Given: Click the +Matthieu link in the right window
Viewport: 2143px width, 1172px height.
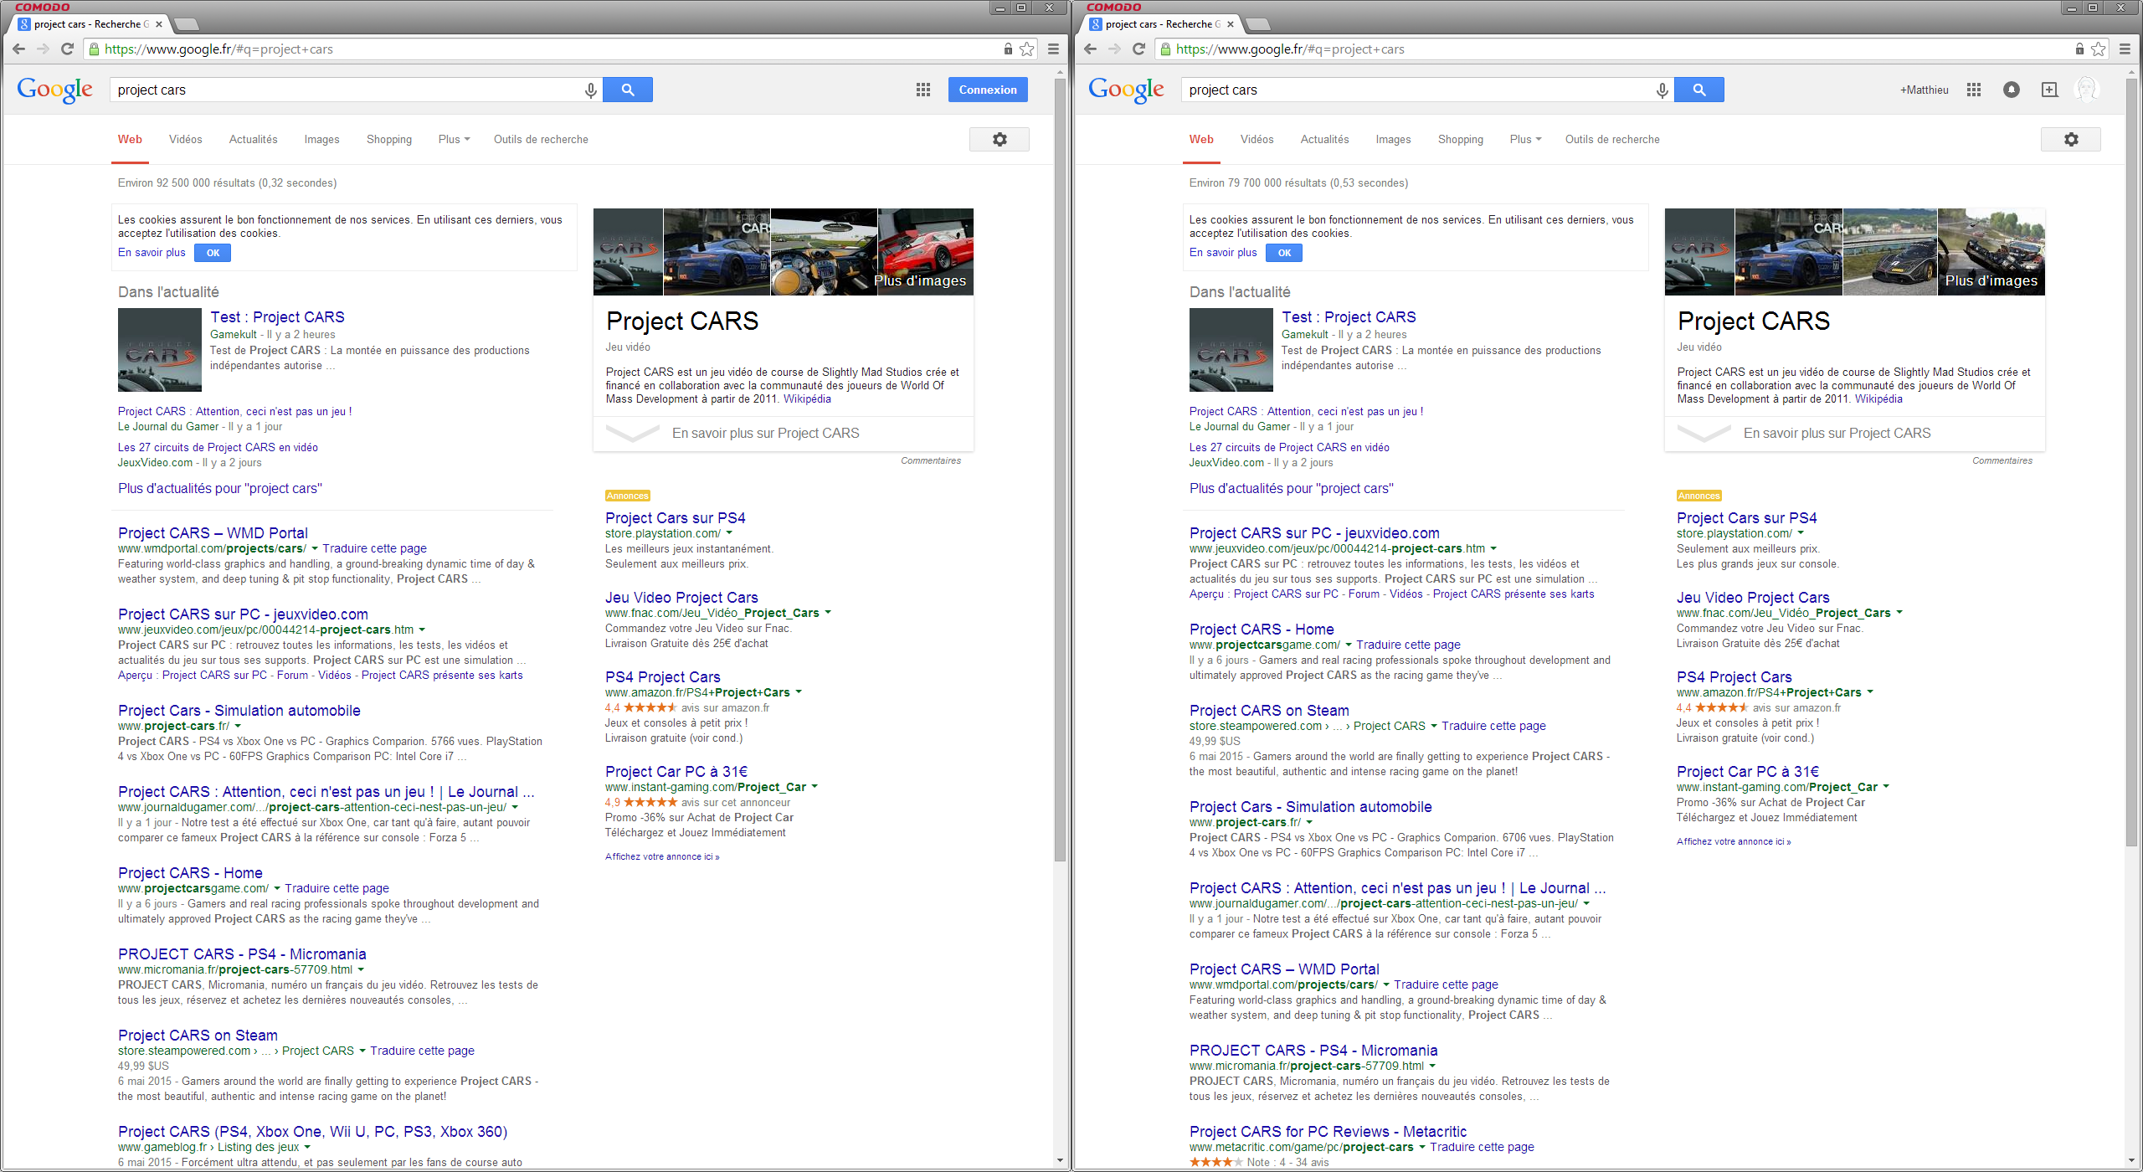Looking at the screenshot, I should tap(1924, 90).
